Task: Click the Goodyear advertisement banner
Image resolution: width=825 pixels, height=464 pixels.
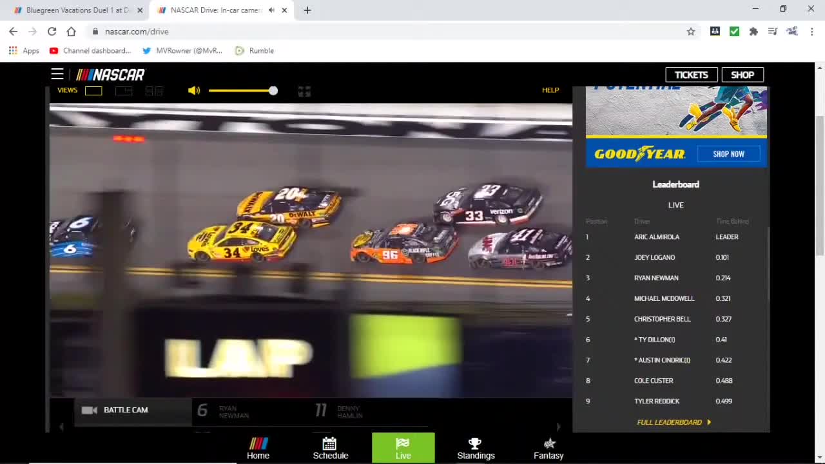Action: tap(676, 127)
